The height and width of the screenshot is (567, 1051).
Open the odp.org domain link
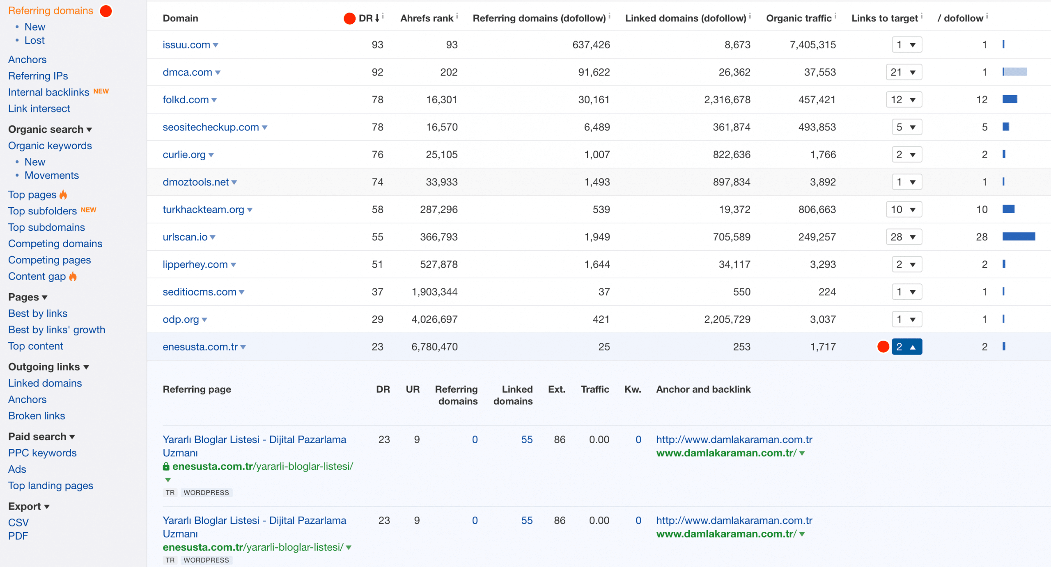(181, 319)
